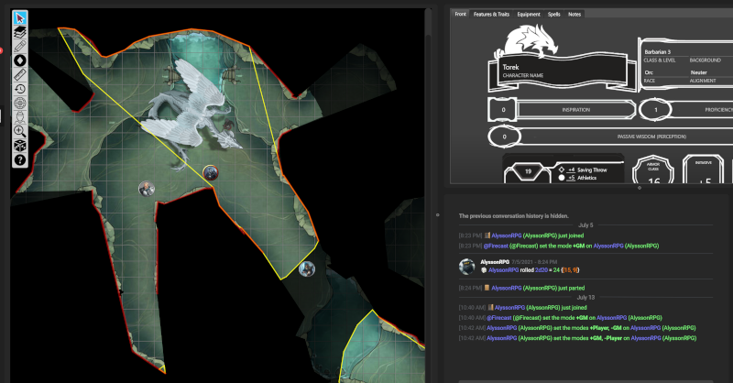Switch to the Spells tab
The image size is (733, 383).
tap(554, 14)
